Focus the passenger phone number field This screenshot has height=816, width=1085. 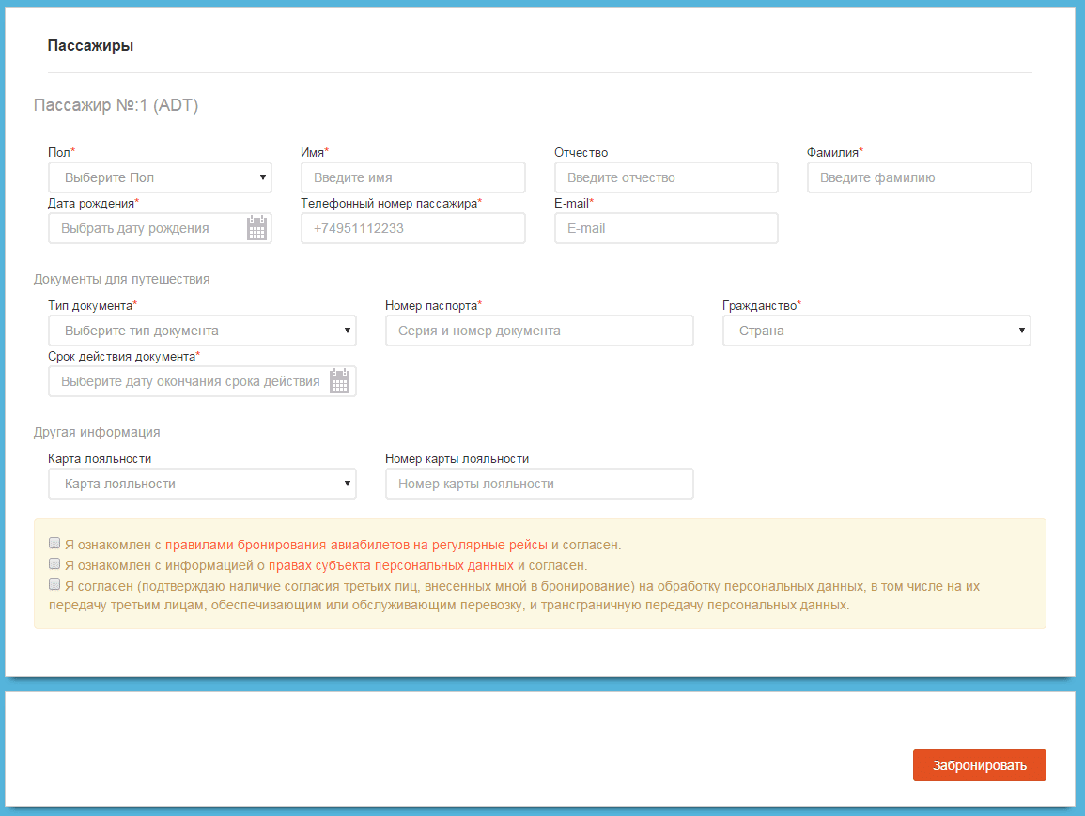coord(413,228)
